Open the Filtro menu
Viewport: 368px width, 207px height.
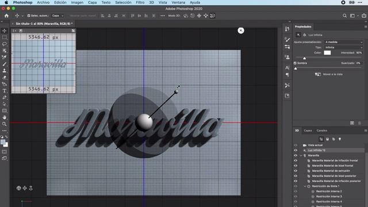click(x=140, y=2)
